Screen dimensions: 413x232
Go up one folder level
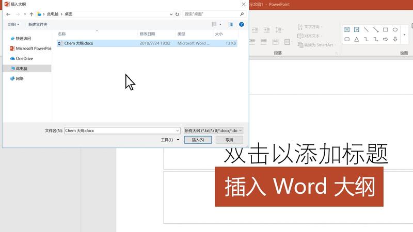(31, 14)
